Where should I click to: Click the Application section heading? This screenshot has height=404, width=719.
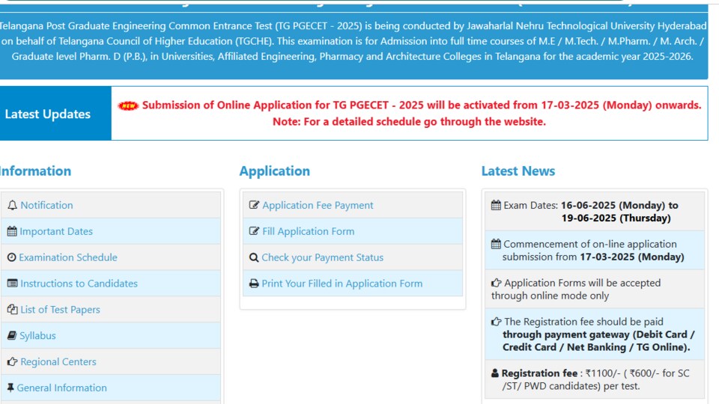[275, 171]
